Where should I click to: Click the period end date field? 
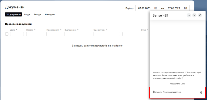(177, 8)
